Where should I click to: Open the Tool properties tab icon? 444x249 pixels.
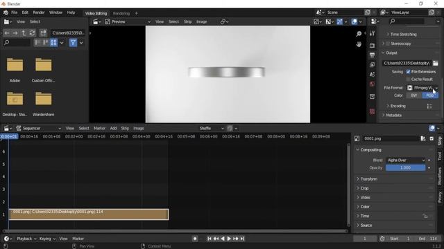[372, 33]
